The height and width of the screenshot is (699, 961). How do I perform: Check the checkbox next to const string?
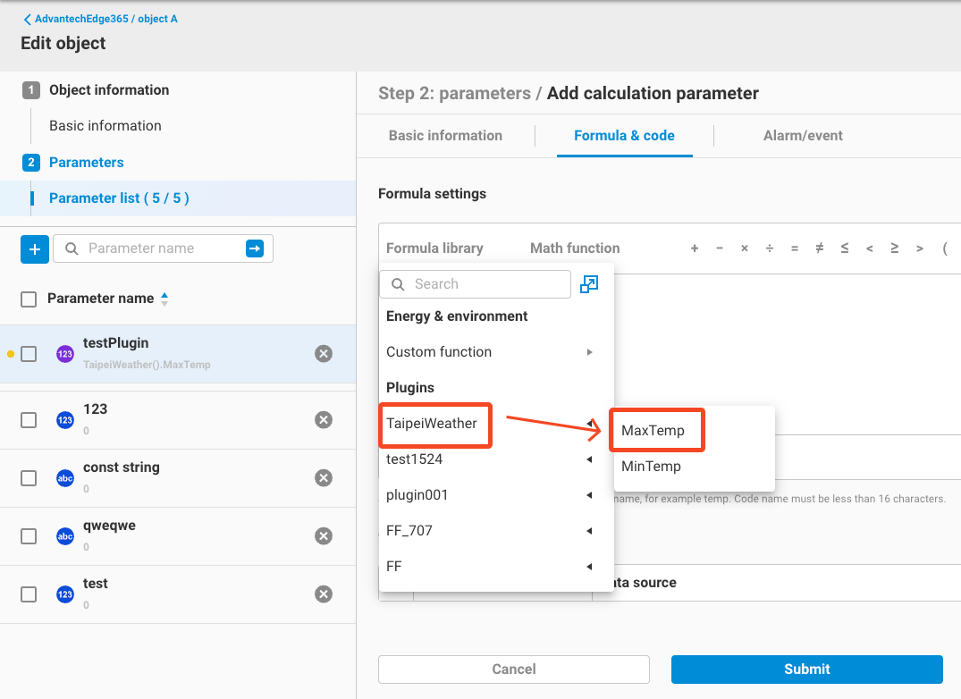(x=28, y=477)
